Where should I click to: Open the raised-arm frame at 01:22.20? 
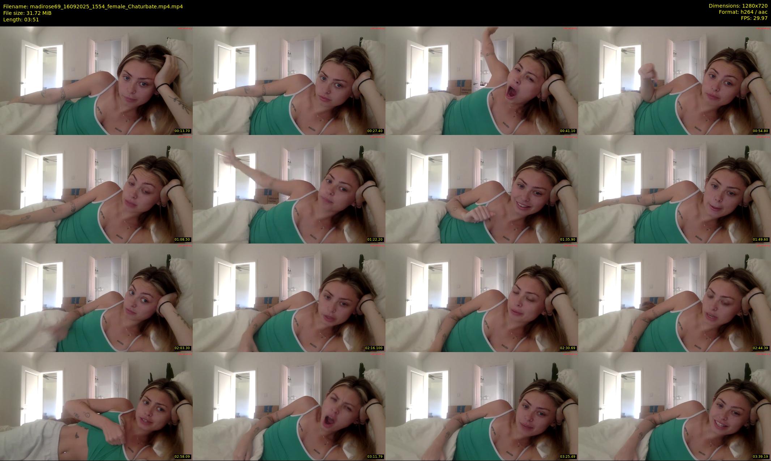tap(289, 189)
